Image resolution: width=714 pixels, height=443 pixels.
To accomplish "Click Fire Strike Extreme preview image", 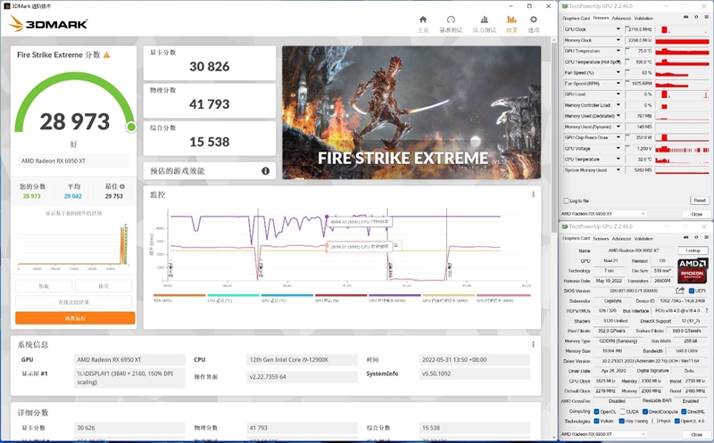I will pos(411,112).
